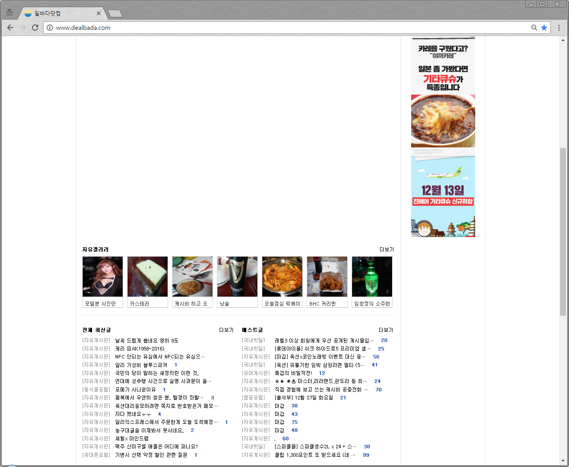This screenshot has height=467, width=569.
Task: Open the 카스테라 gallery thumbnail
Action: [x=148, y=277]
